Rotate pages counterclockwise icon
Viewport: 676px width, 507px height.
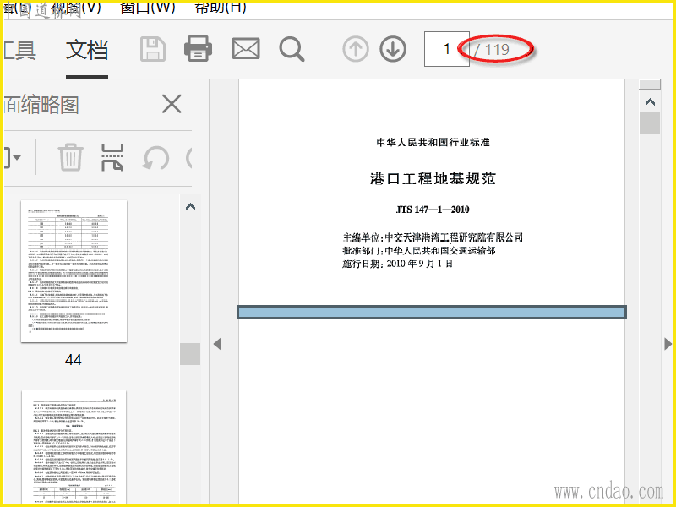point(155,158)
